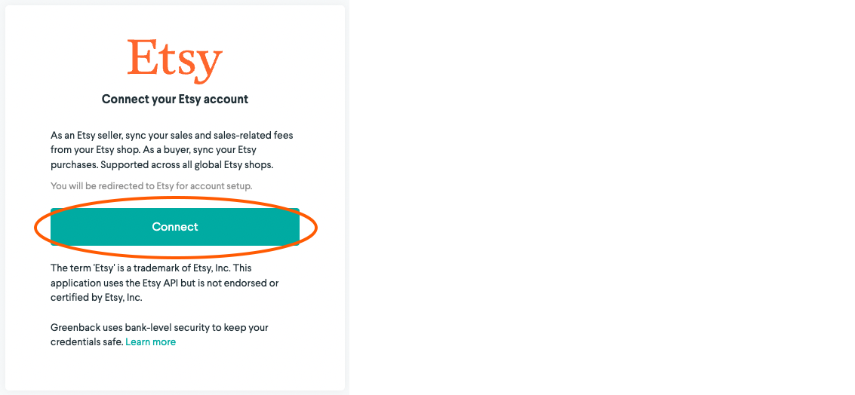The width and height of the screenshot is (855, 395).
Task: Click the 'As an Etsy seller' description line
Action: (172, 135)
